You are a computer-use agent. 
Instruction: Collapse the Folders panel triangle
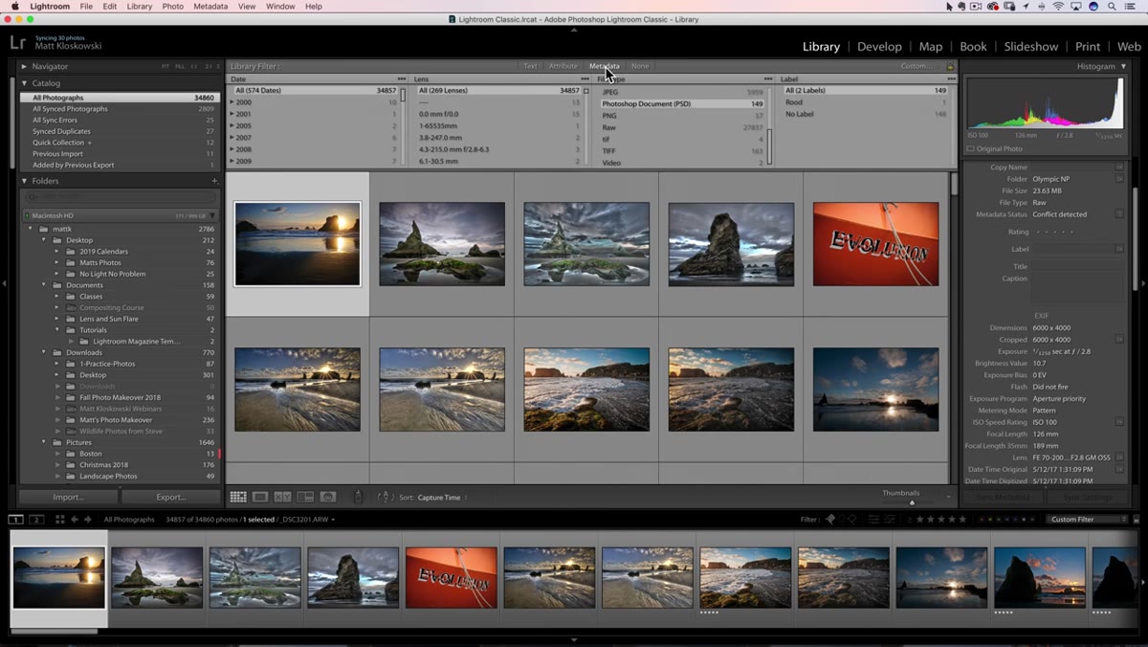coord(25,181)
